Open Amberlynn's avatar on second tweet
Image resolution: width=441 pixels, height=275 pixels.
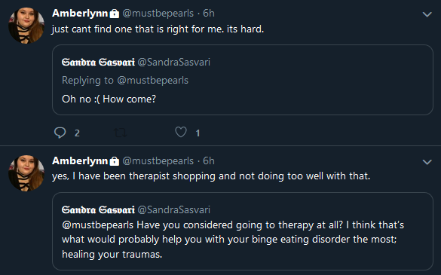click(x=26, y=173)
